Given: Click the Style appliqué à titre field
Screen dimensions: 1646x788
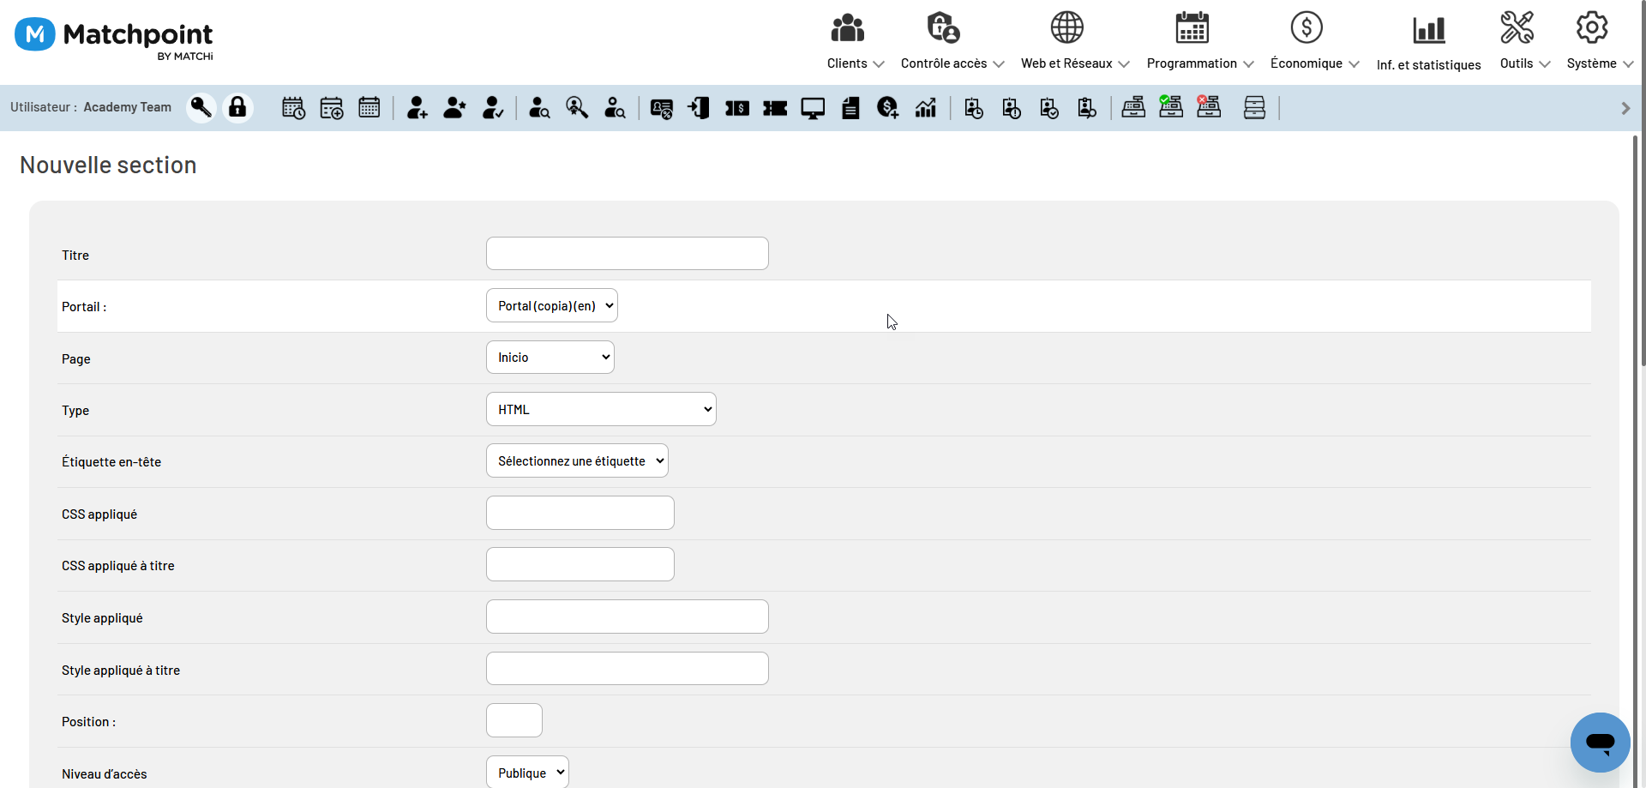Looking at the screenshot, I should coord(628,669).
